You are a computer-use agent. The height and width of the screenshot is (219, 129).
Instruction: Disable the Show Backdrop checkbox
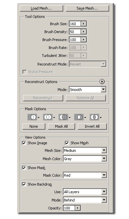coord(24,184)
